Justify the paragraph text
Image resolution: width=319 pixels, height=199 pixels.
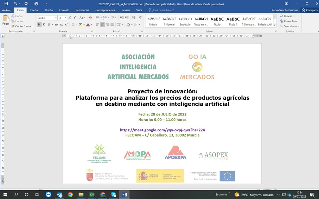[112, 25]
